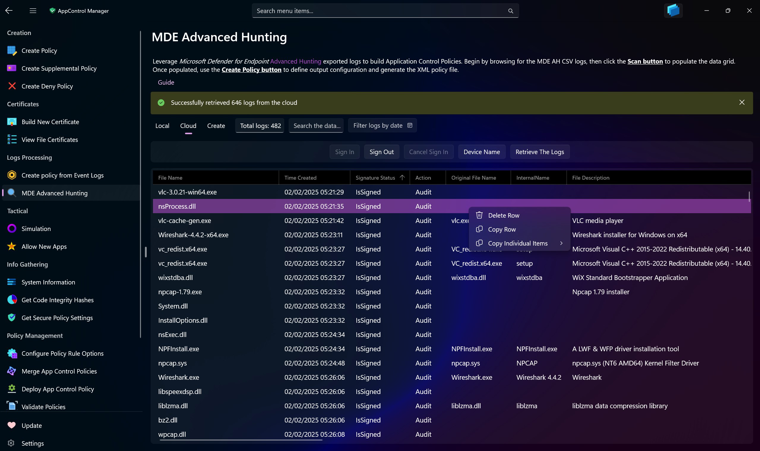Screen dimensions: 760x451
Task: Click the InternalName column header
Action: (x=538, y=178)
